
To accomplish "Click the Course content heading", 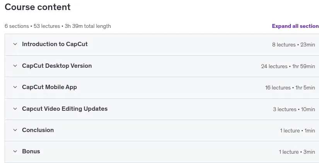I will click(38, 7).
